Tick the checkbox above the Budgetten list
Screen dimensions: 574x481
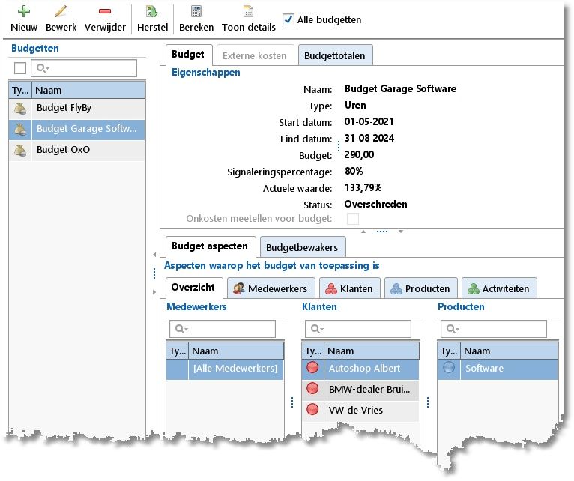[20, 69]
